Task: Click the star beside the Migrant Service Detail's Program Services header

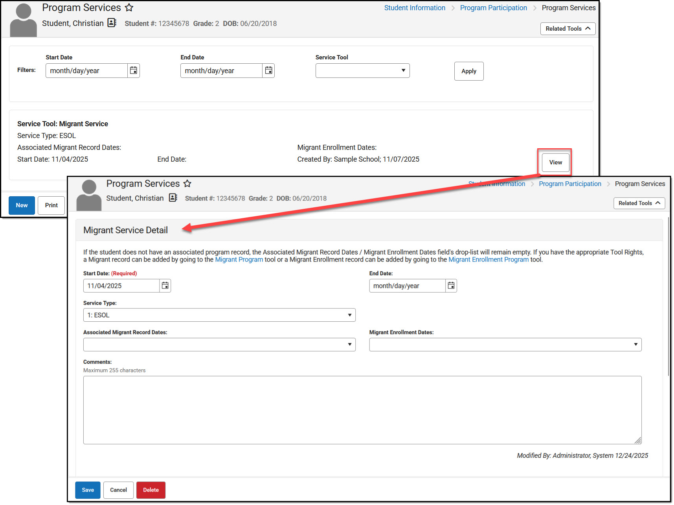Action: coord(187,183)
